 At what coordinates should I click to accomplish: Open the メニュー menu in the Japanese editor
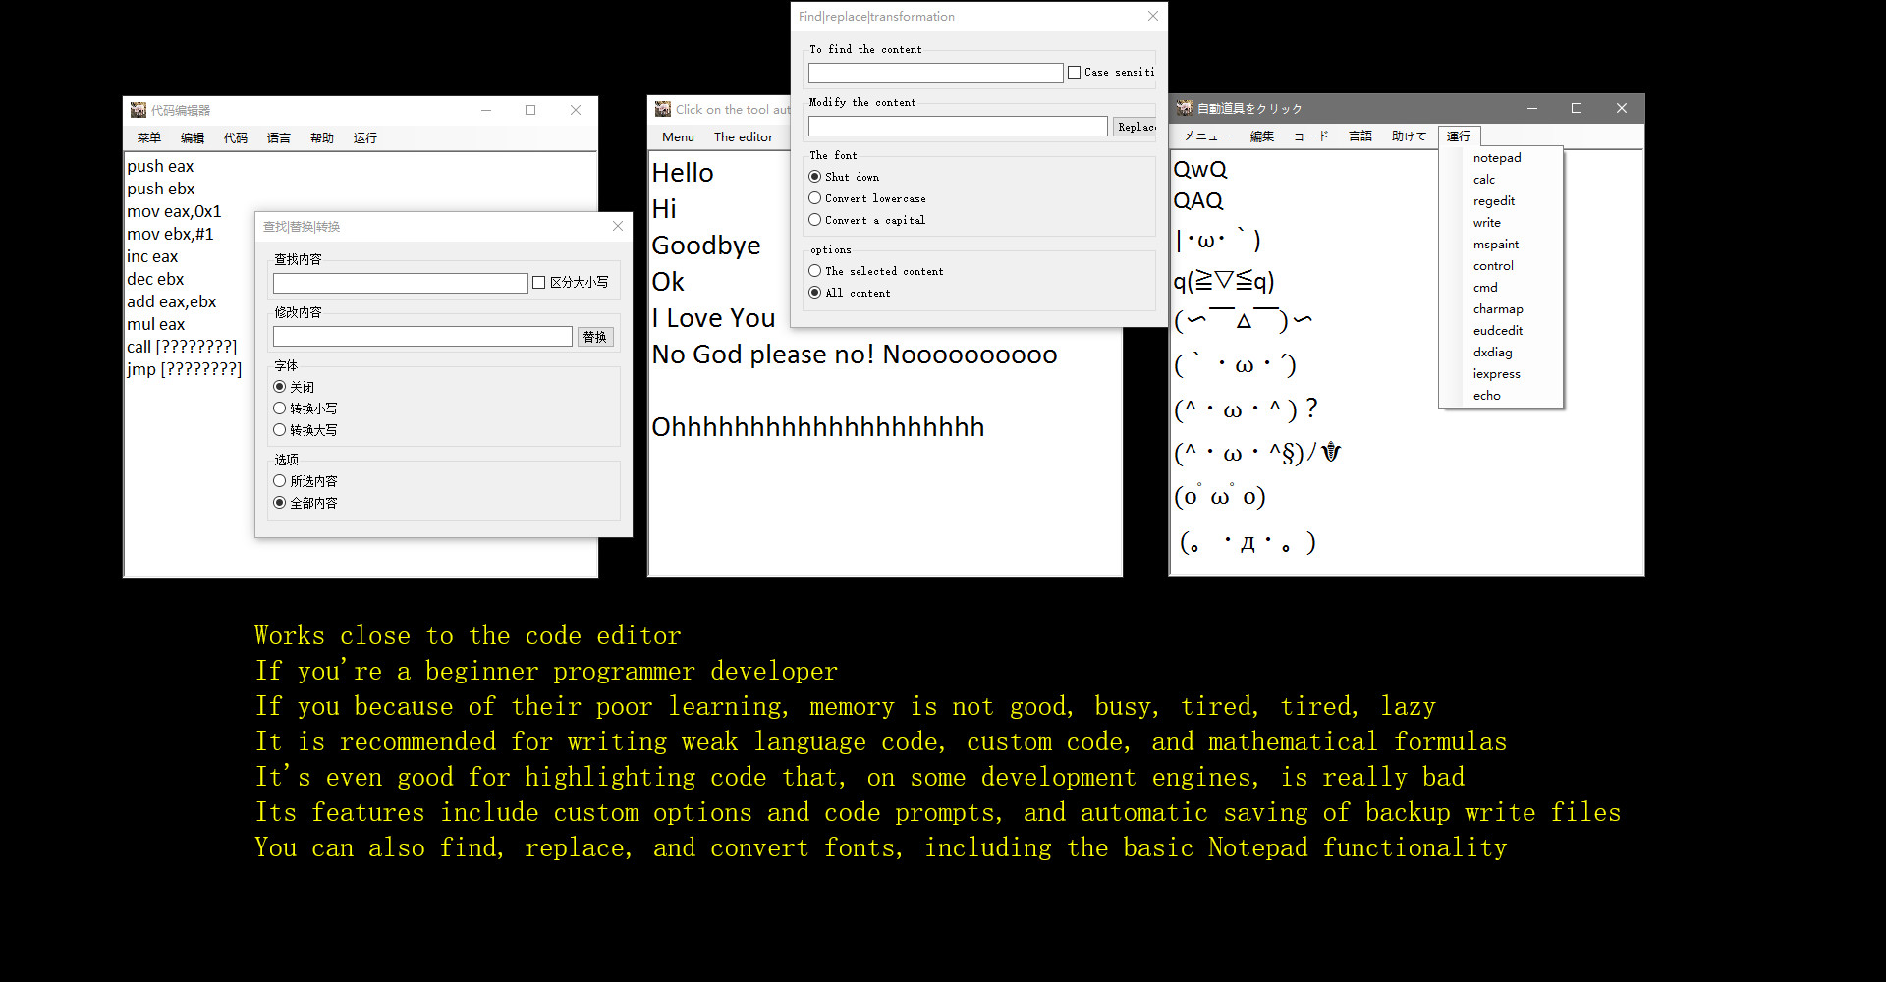click(x=1207, y=136)
